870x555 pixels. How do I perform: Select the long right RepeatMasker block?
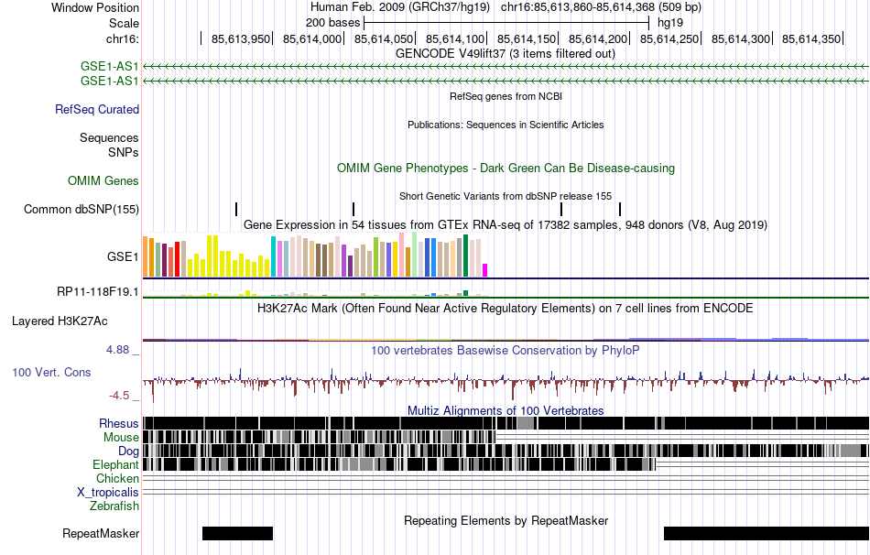tap(767, 533)
